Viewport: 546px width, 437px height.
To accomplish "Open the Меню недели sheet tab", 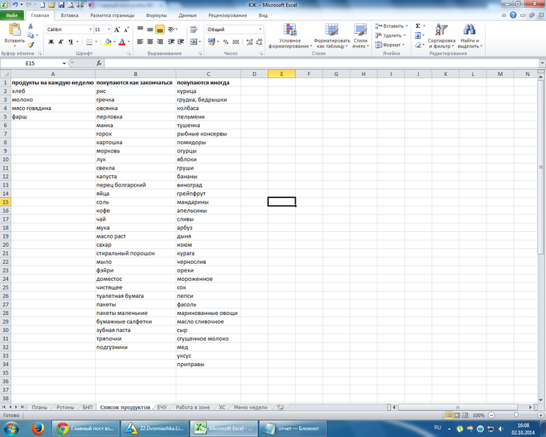I will click(250, 407).
